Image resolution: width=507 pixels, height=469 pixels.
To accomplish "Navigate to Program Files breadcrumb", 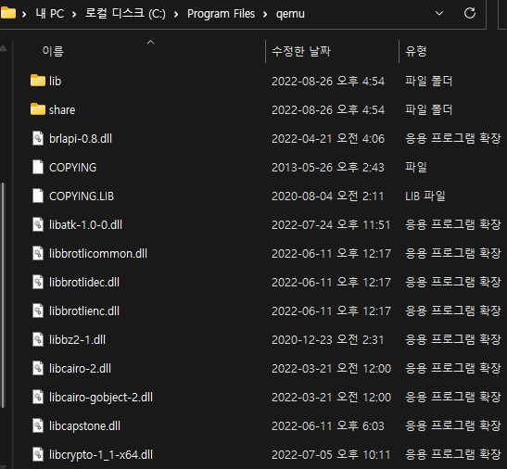I will [x=222, y=14].
